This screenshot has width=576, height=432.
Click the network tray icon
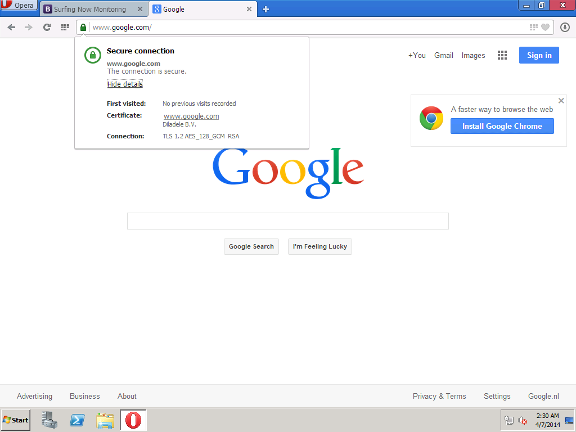508,420
